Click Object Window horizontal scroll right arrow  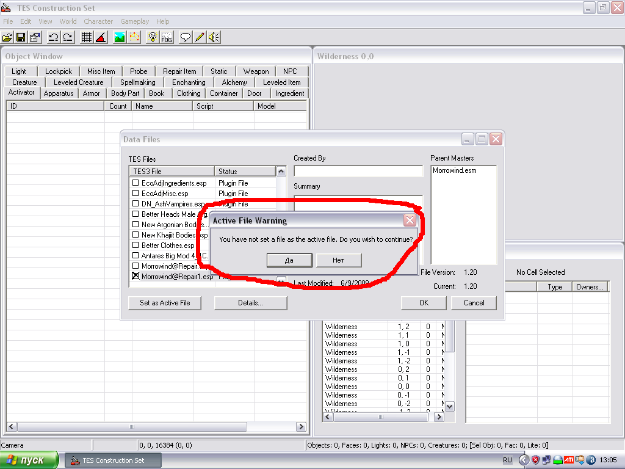(302, 427)
